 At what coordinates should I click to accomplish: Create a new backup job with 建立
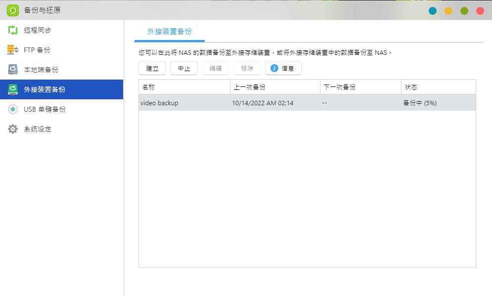[152, 68]
